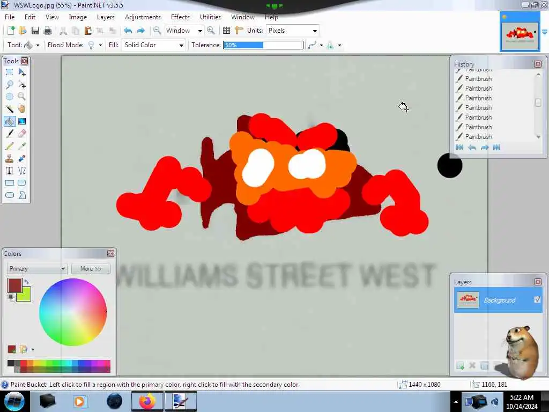Select the Rounded Rectangle shape tool

click(21, 183)
